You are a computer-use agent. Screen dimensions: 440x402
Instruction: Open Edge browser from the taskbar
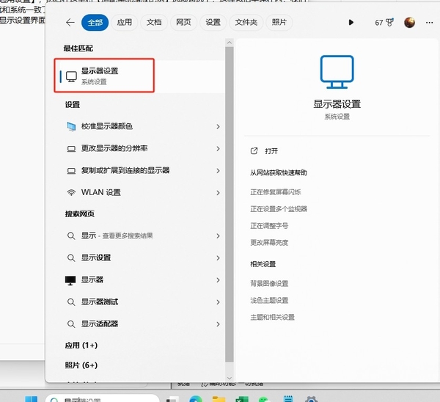click(195, 400)
